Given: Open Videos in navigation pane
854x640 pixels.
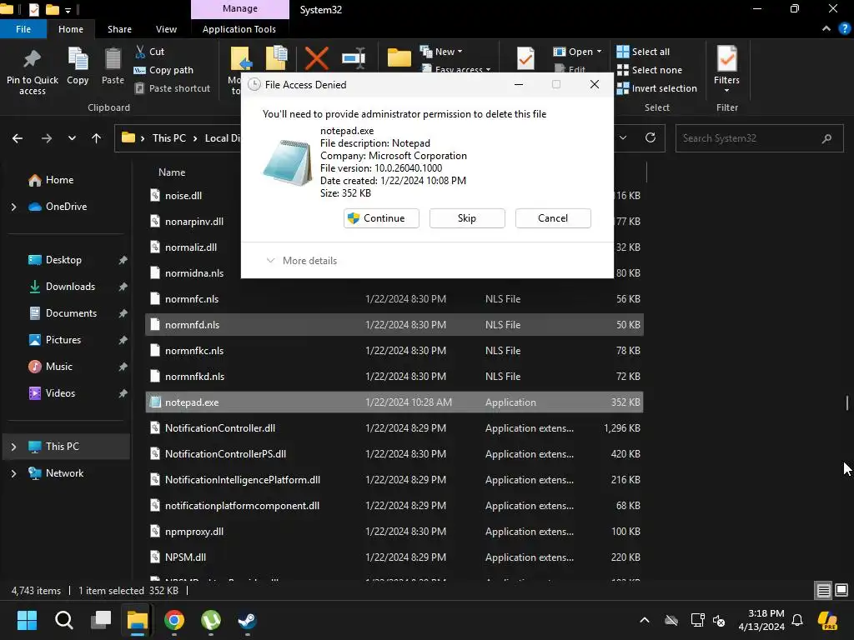Looking at the screenshot, I should coord(52,393).
